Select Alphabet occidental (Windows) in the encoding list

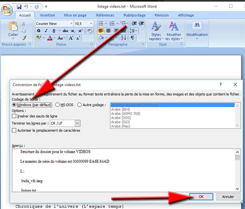[173, 105]
